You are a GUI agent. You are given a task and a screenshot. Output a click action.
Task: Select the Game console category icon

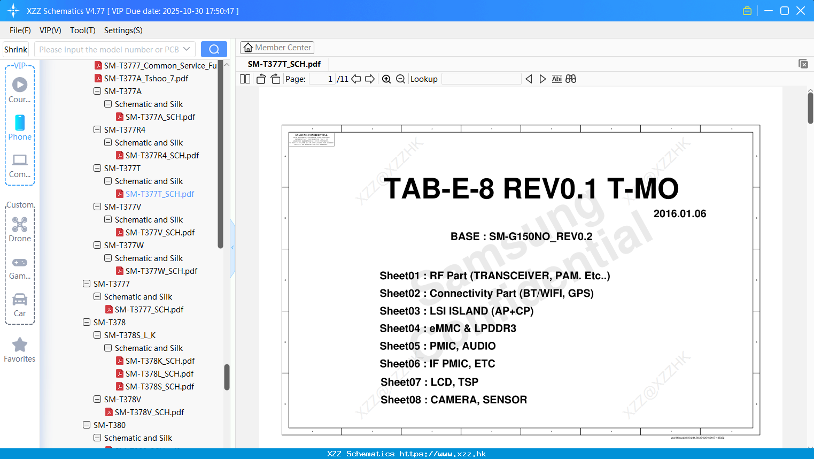coord(20,267)
